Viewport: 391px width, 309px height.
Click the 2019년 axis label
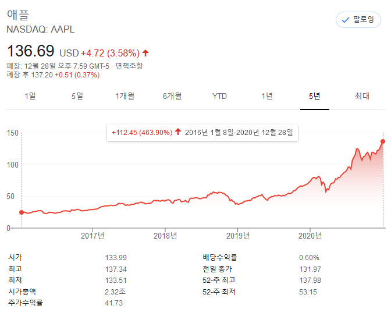pos(238,236)
